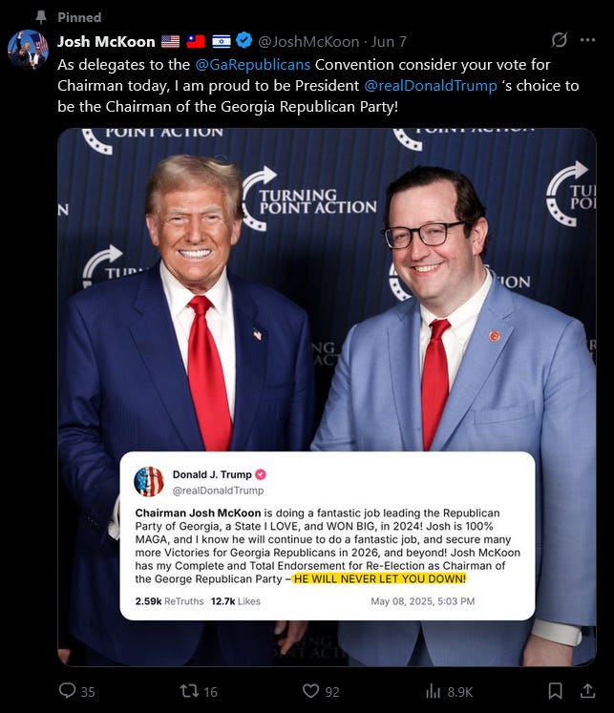Click the Grok explain-post icon
This screenshot has height=713, width=614.
click(559, 40)
